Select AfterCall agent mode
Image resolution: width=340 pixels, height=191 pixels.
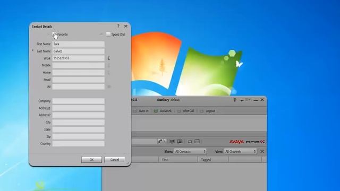(x=185, y=111)
